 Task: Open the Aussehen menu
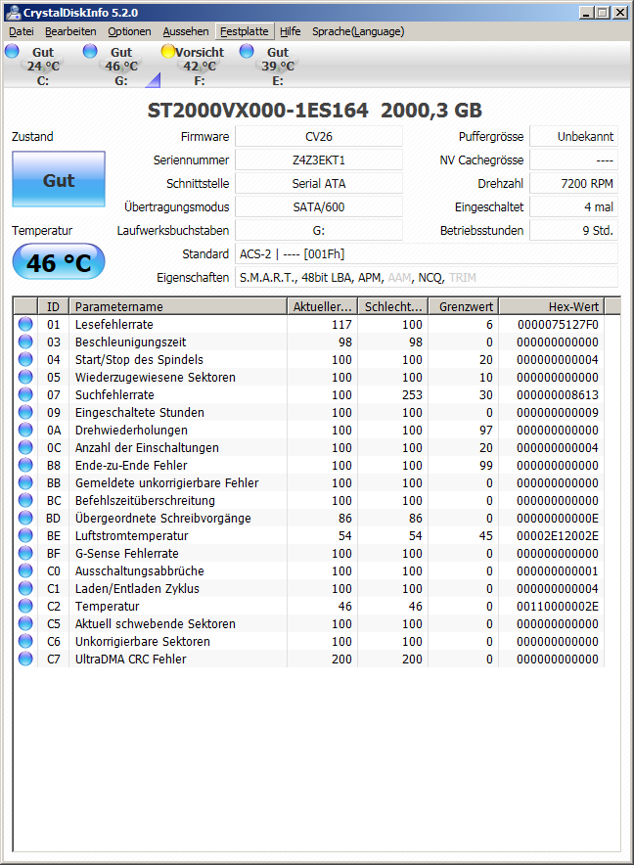coord(186,31)
